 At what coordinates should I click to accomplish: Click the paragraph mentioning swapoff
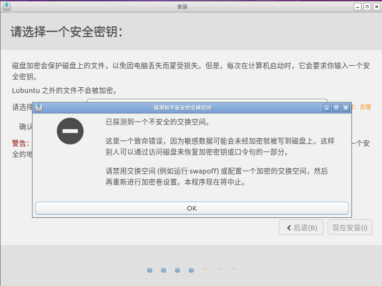point(217,176)
